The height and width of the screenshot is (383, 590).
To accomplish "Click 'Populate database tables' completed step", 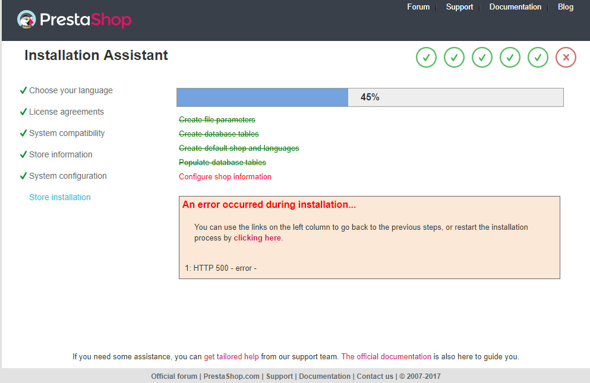I will (222, 163).
